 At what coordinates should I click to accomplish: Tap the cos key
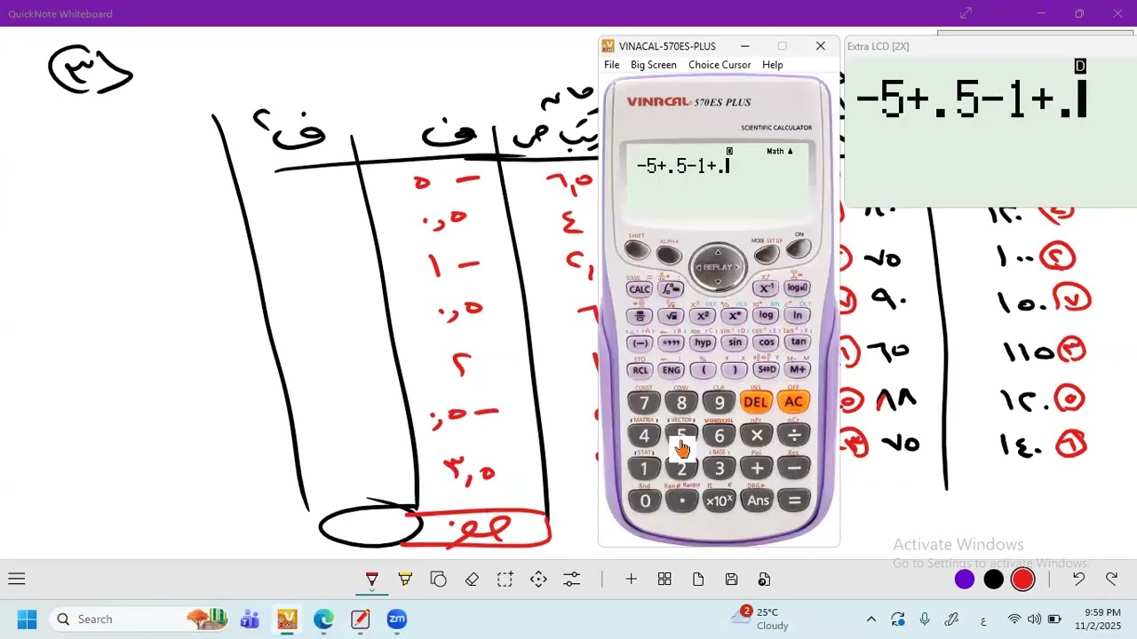[766, 343]
